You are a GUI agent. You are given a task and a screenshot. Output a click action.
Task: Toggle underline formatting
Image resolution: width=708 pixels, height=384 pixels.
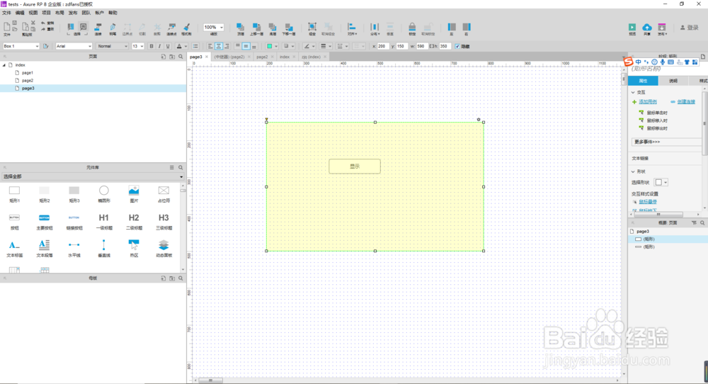(x=168, y=46)
